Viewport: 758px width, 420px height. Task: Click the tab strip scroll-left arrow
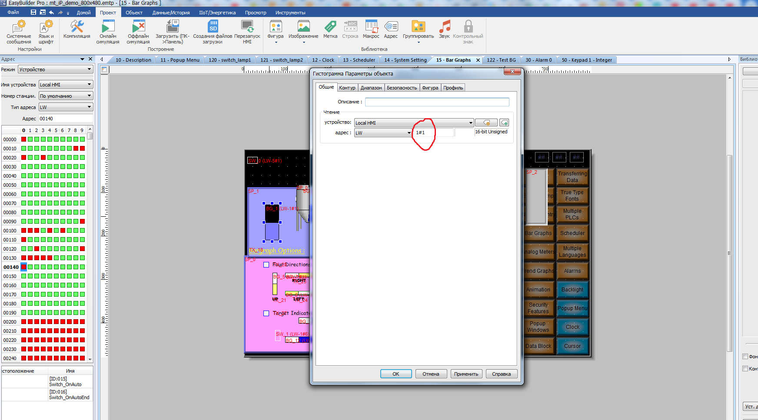[102, 60]
